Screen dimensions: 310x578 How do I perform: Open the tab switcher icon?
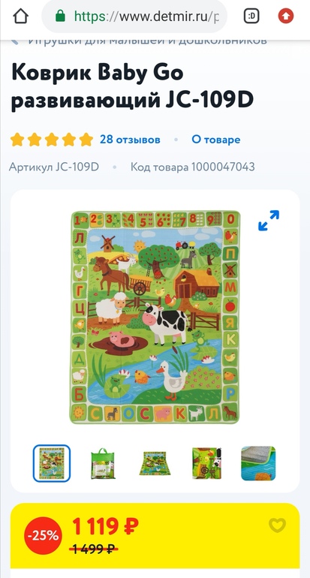251,17
